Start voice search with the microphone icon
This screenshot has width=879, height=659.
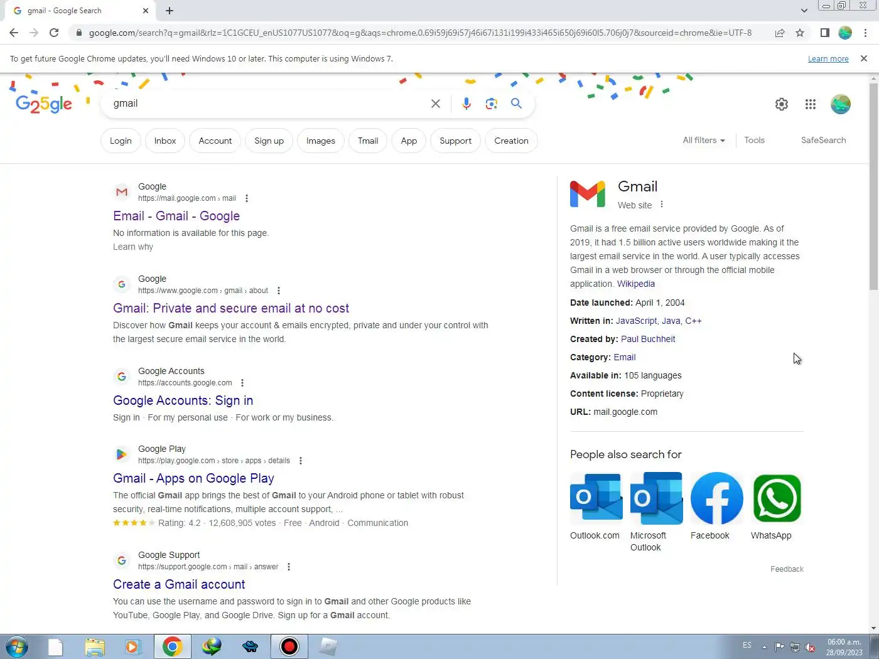pyautogui.click(x=466, y=104)
